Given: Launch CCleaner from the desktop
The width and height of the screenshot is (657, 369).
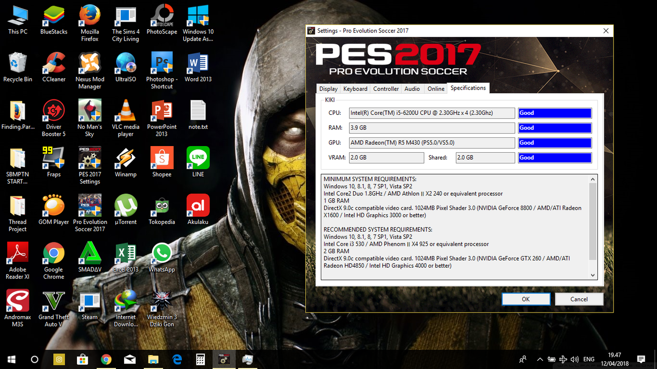Looking at the screenshot, I should (54, 68).
